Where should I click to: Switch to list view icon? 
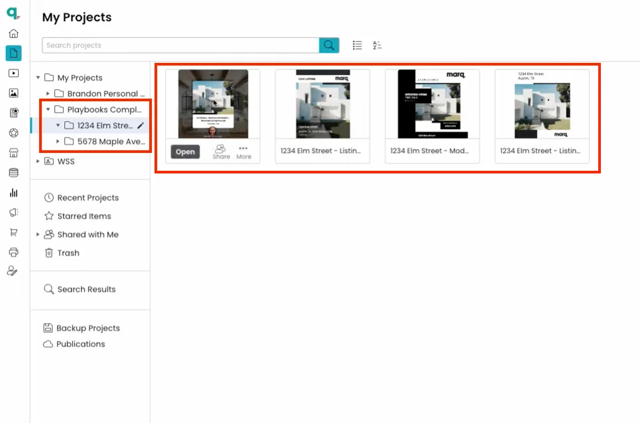coord(357,45)
